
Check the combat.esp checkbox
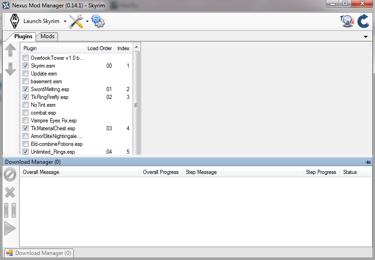click(x=26, y=113)
